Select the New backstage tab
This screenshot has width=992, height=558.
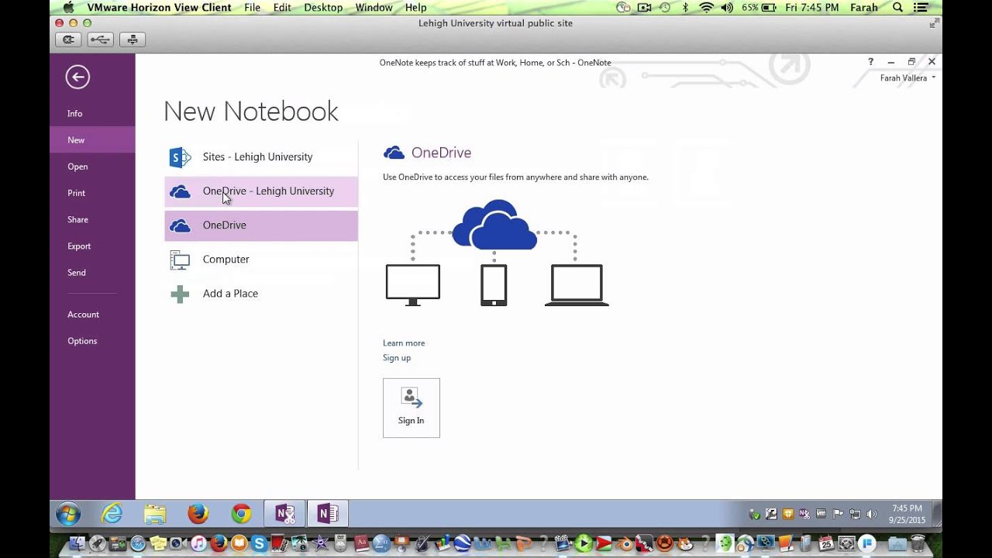click(x=92, y=139)
